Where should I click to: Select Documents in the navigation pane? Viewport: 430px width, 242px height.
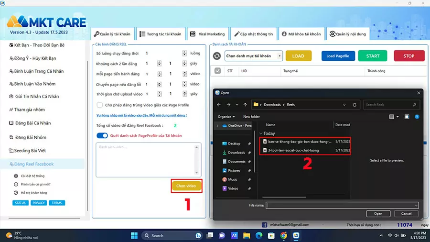[x=236, y=162]
